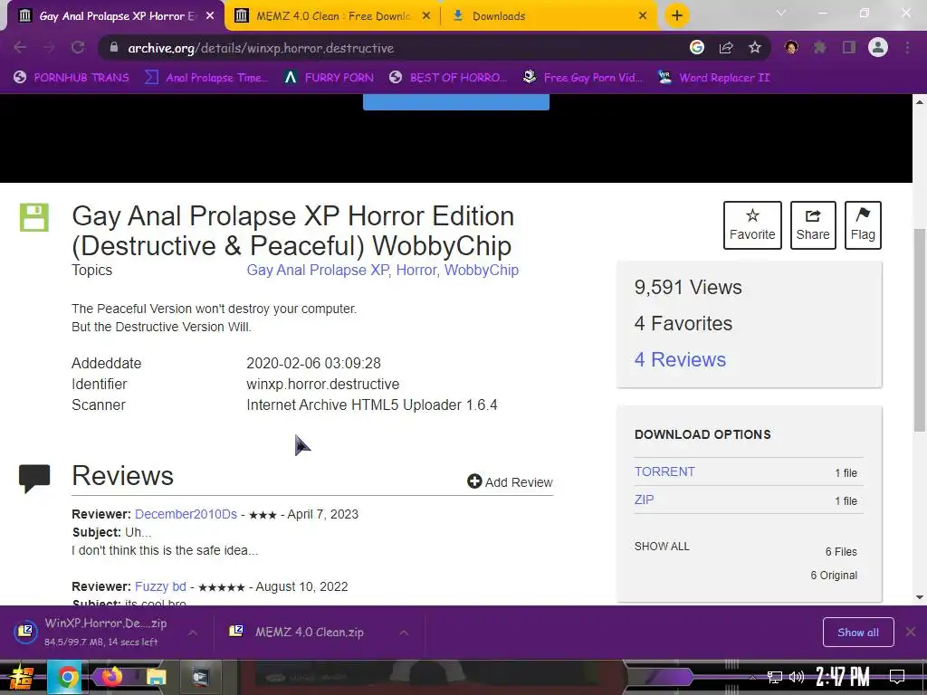Open the WobbyChip topic link
Image resolution: width=927 pixels, height=695 pixels.
482,270
